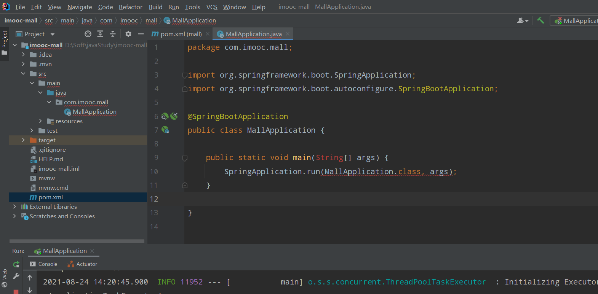Collapse the imooc-mall root node

15,45
